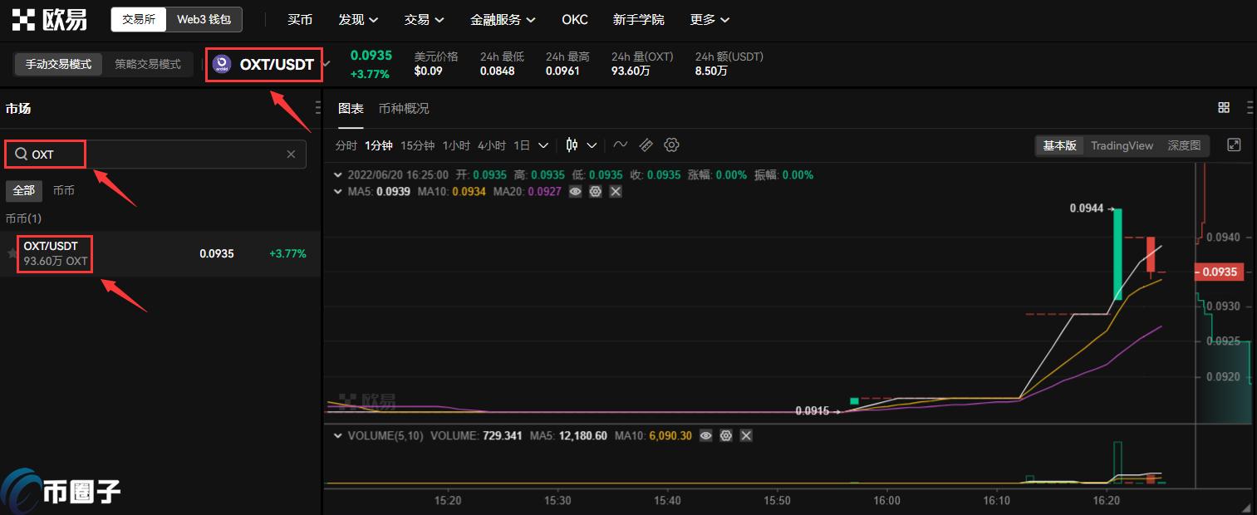Switch to the TradingView chart tab
Screen dimensions: 1257x515
point(1122,145)
